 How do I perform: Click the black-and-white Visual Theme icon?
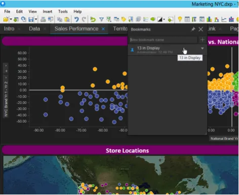pos(160,19)
